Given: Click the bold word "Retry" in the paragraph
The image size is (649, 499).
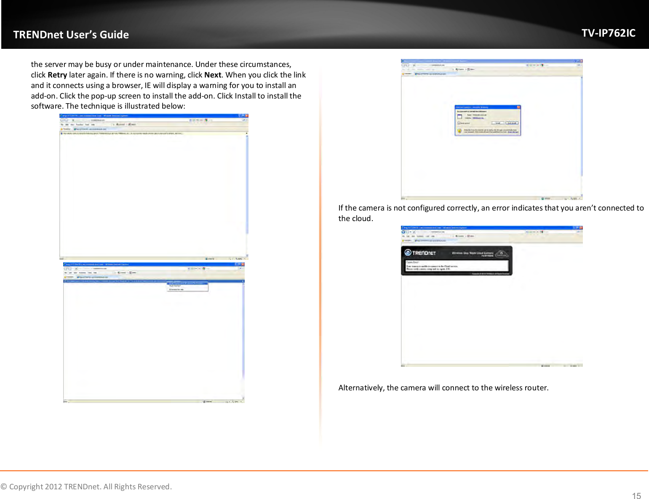Looking at the screenshot, I should (x=57, y=75).
